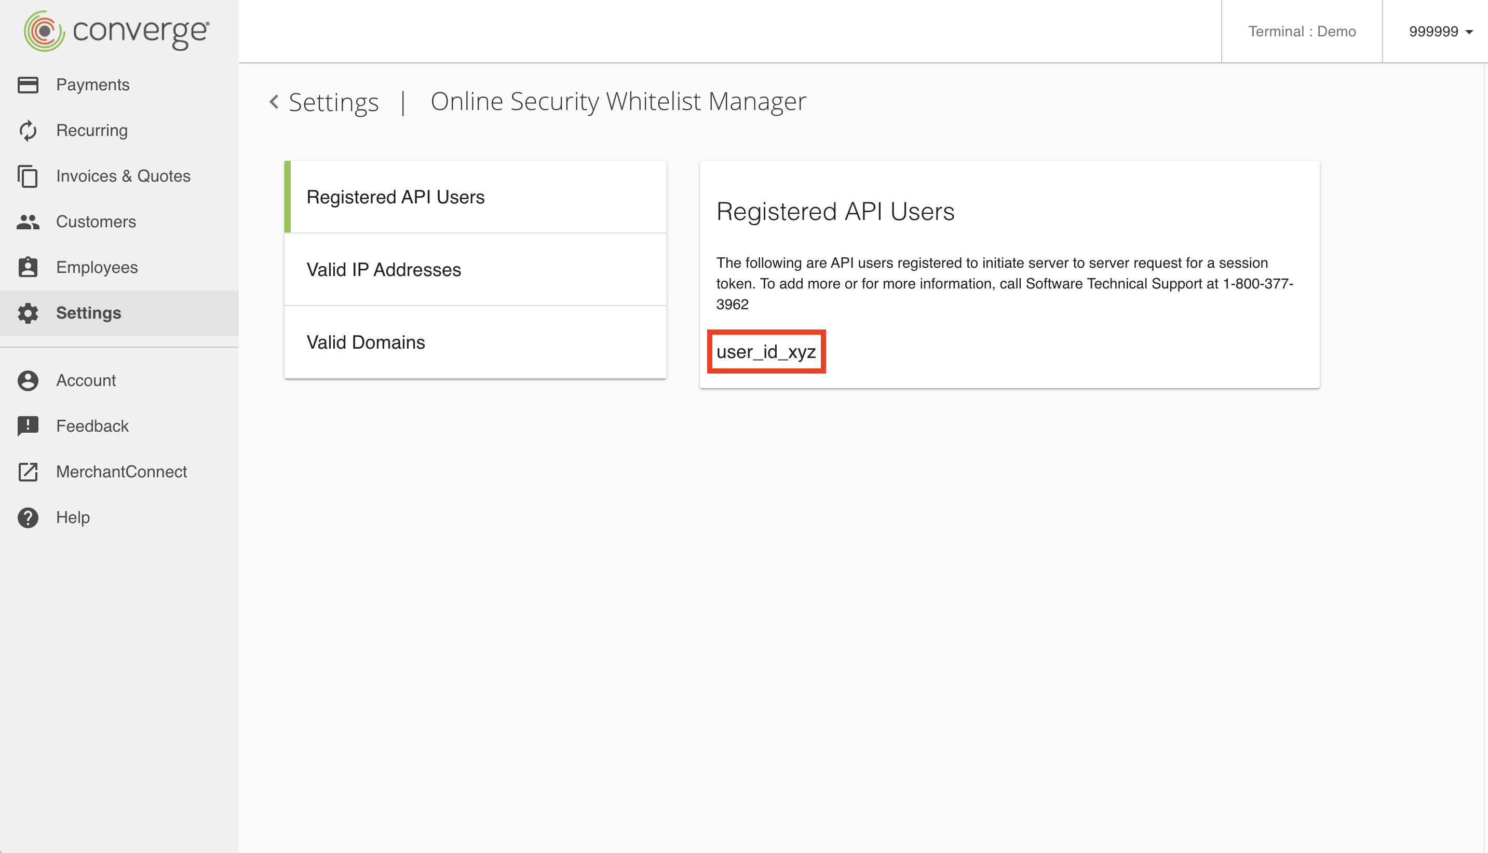Click the Help question mark icon
1488x853 pixels.
[28, 517]
